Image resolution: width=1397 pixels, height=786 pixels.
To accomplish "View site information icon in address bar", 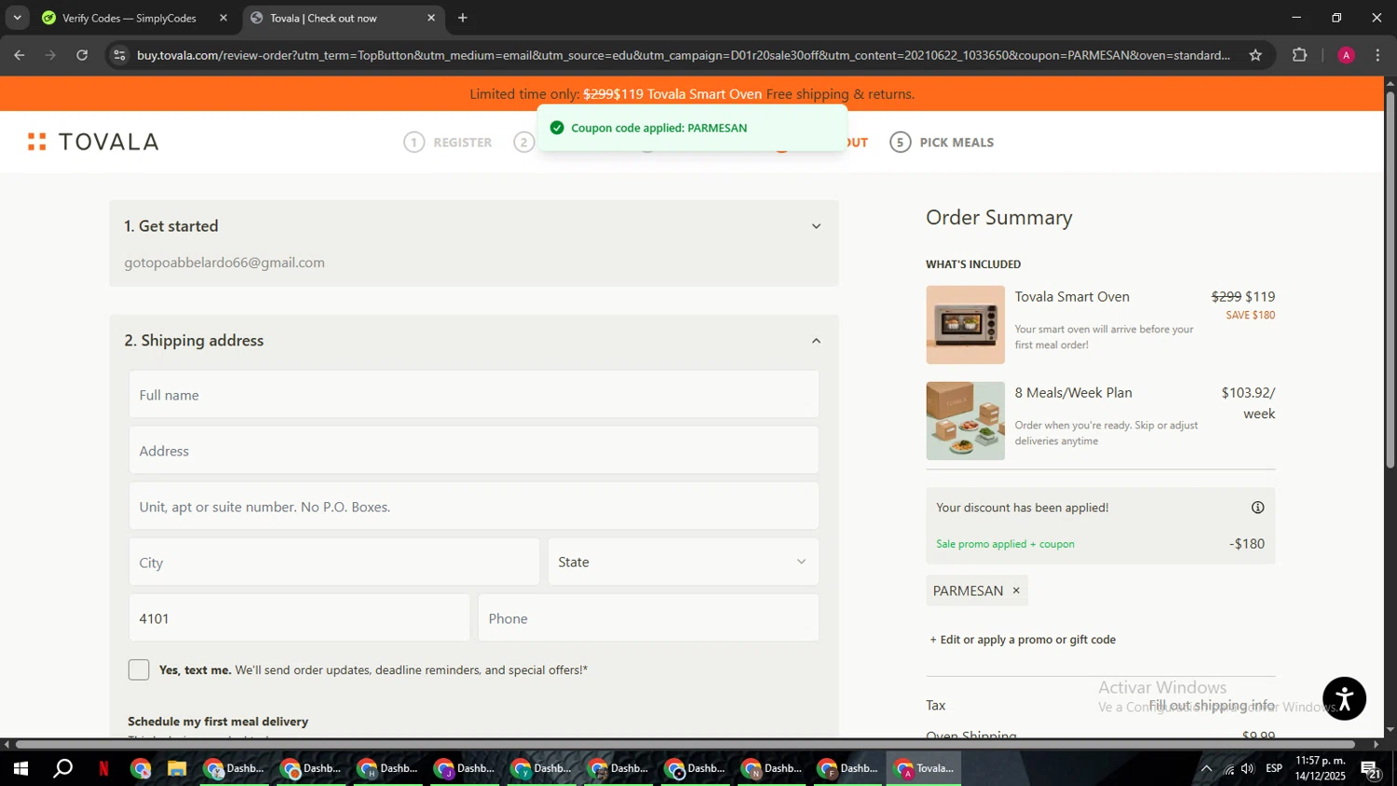I will click(x=118, y=55).
